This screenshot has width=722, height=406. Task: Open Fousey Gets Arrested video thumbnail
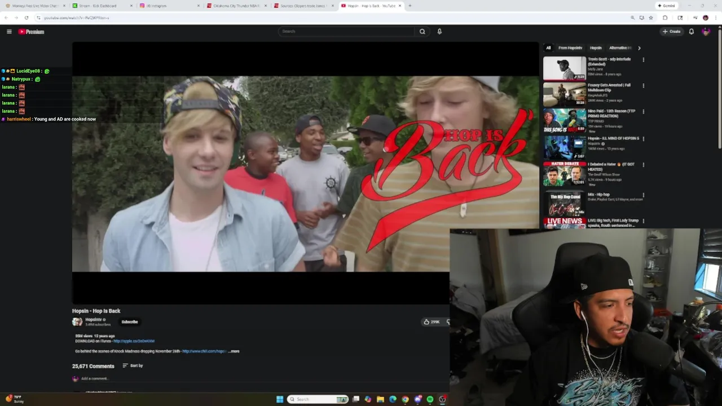(x=565, y=94)
